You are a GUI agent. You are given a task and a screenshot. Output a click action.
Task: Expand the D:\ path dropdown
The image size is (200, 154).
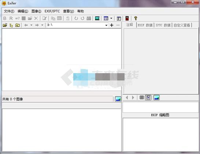(x=106, y=25)
